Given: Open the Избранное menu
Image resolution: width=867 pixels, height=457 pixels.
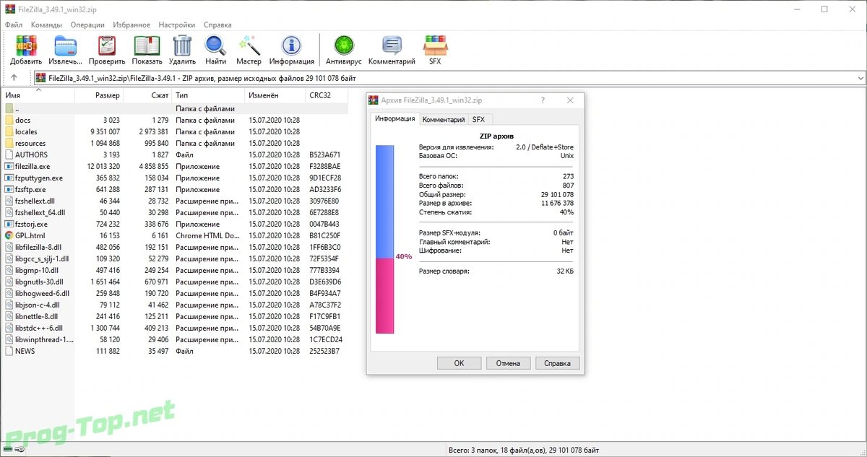Looking at the screenshot, I should pos(131,25).
